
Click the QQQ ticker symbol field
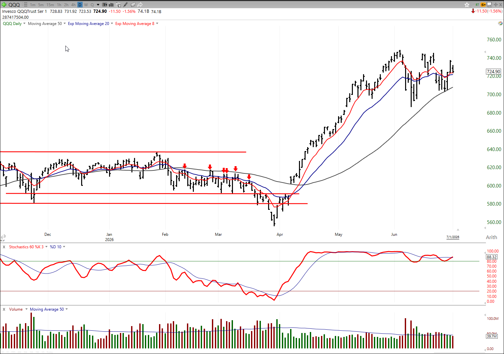click(x=14, y=5)
